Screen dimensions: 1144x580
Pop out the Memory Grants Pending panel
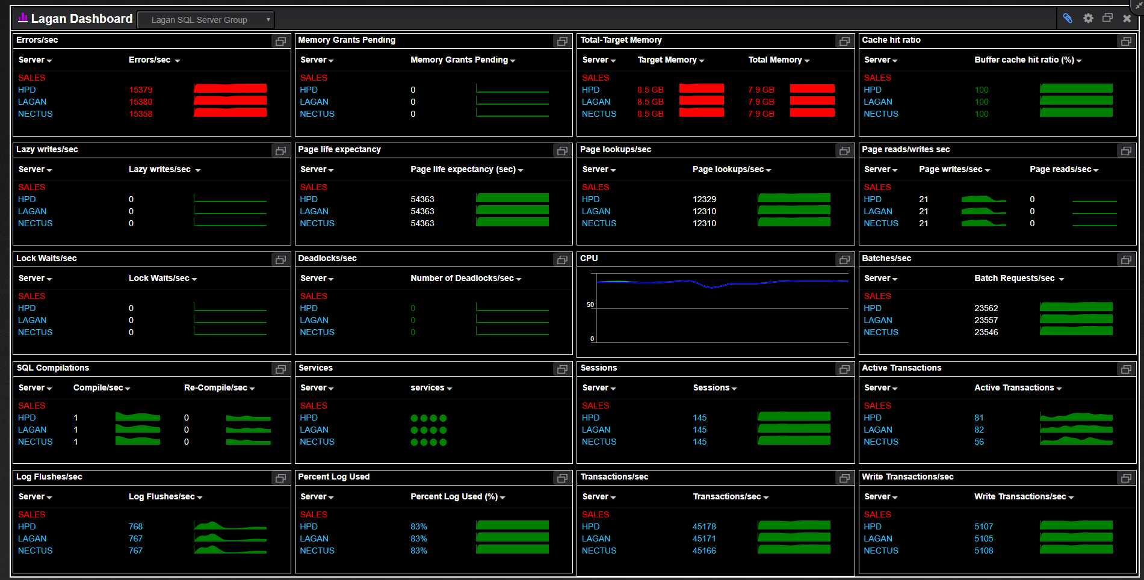point(562,42)
